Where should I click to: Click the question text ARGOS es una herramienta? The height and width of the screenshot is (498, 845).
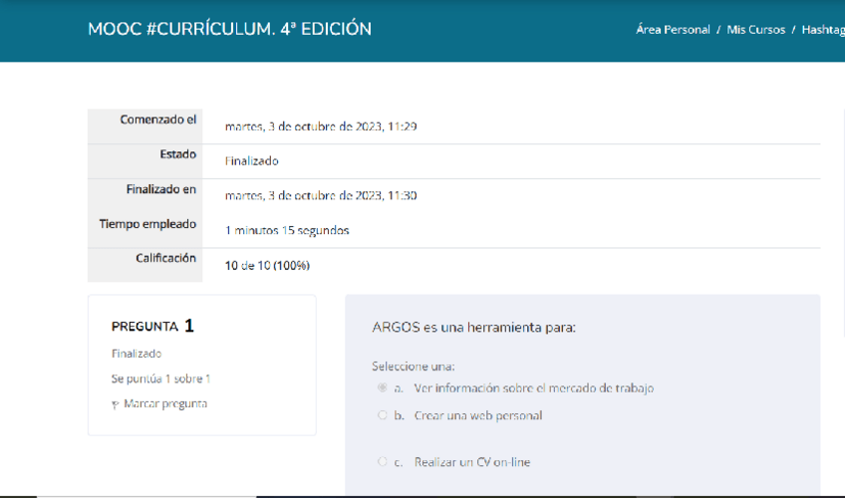[x=473, y=328]
